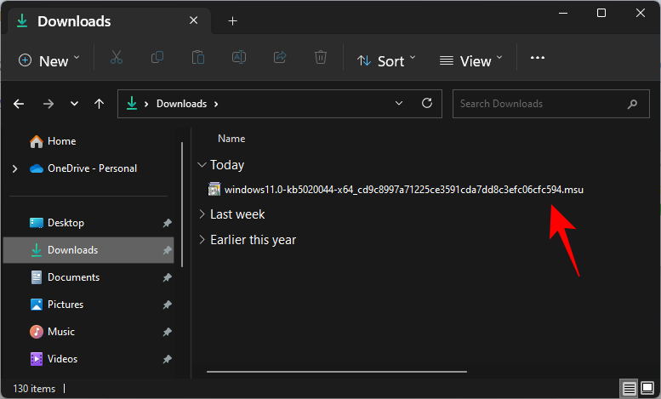Go forward with the right arrow
This screenshot has width=661, height=399.
tap(48, 104)
